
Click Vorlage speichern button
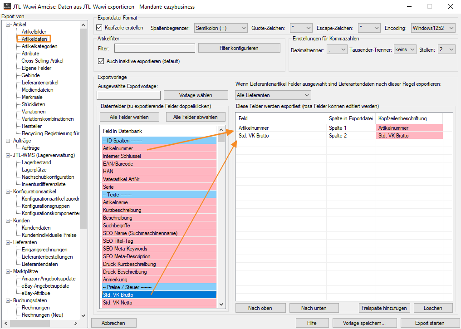(364, 323)
